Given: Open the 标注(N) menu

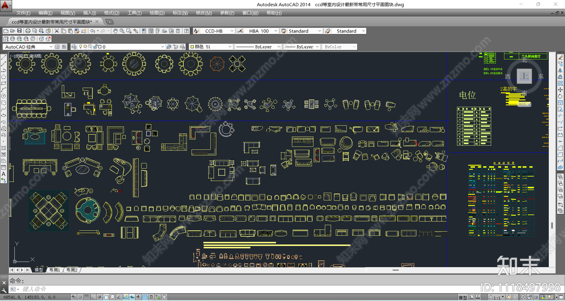Looking at the screenshot, I should 180,13.
